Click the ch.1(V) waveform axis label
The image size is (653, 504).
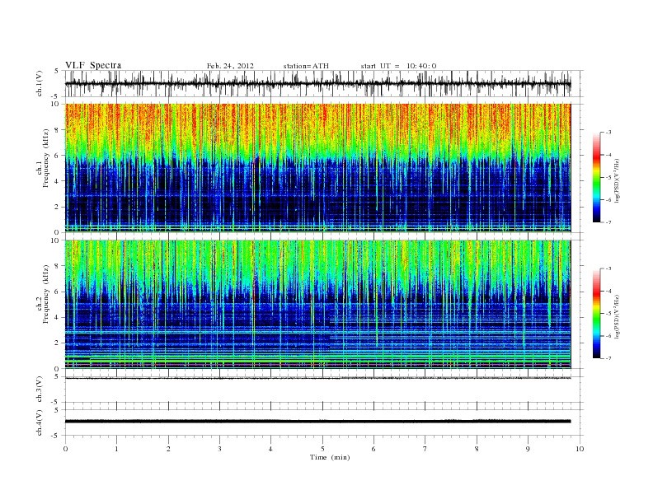(40, 83)
